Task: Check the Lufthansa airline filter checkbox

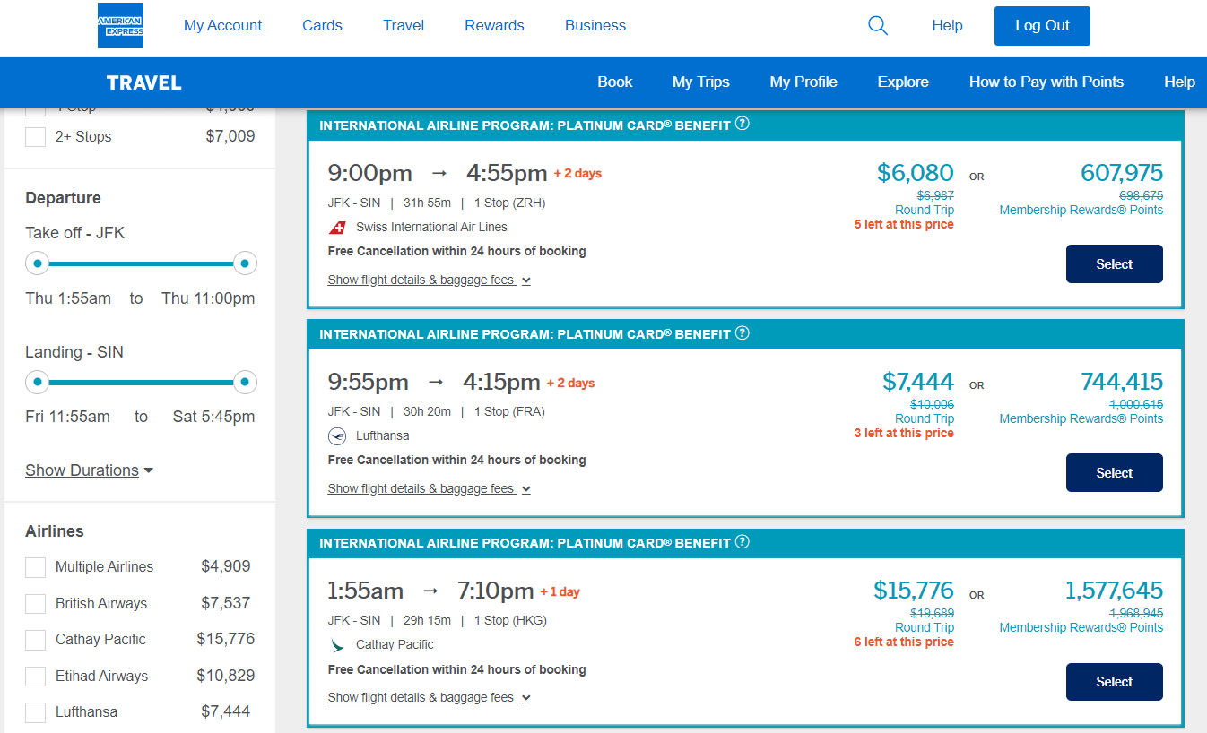Action: 35,712
